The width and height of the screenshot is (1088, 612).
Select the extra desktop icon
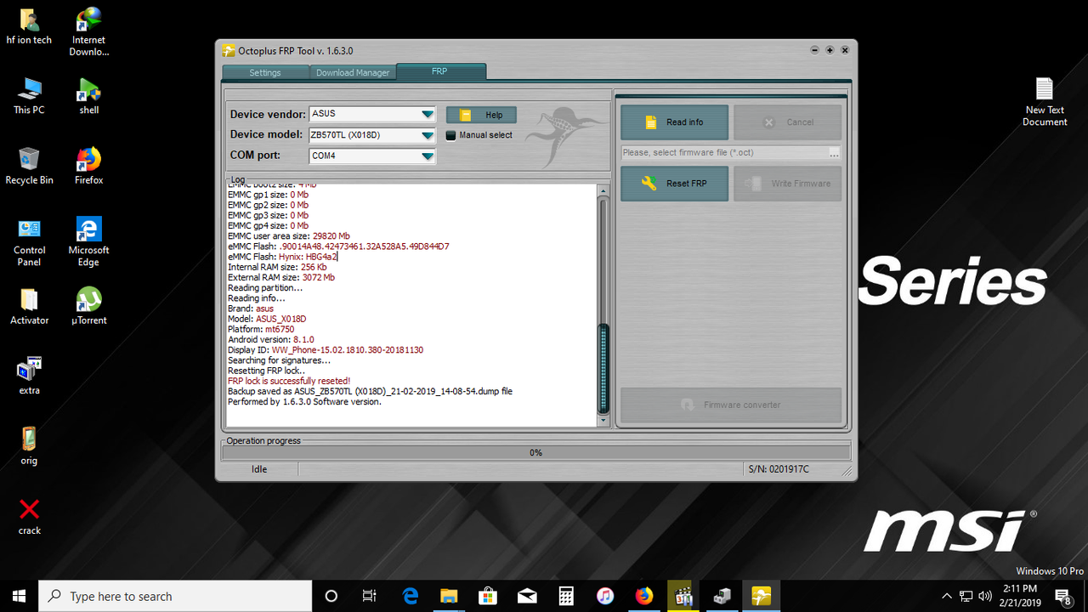pos(29,377)
